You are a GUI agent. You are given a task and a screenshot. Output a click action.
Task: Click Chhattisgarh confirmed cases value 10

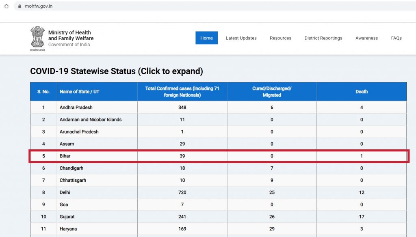[x=182, y=180]
